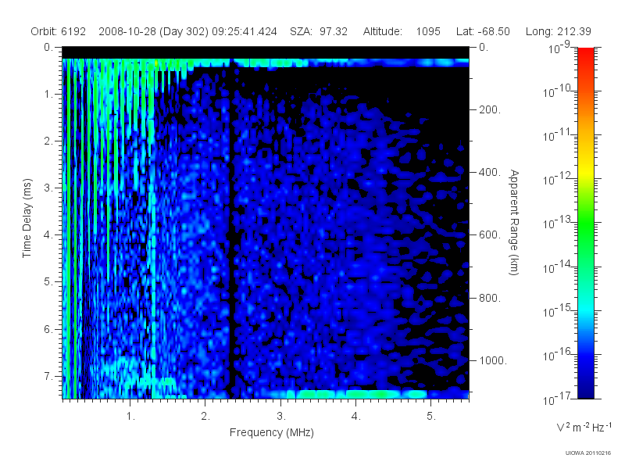
Task: Click the 10^-11 colorbar label
Action: [x=559, y=135]
